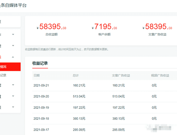Click the 帐户余额 label
The image size is (177, 135).
tap(104, 34)
